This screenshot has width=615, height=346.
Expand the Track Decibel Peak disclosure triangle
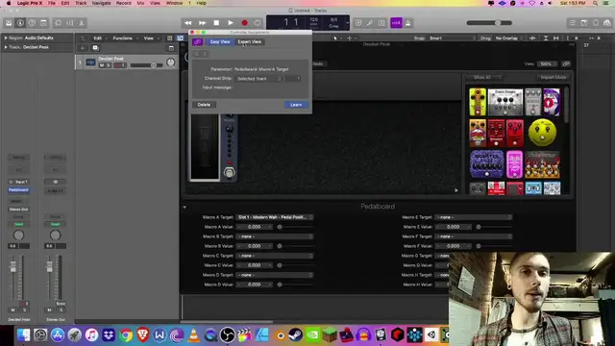point(6,47)
